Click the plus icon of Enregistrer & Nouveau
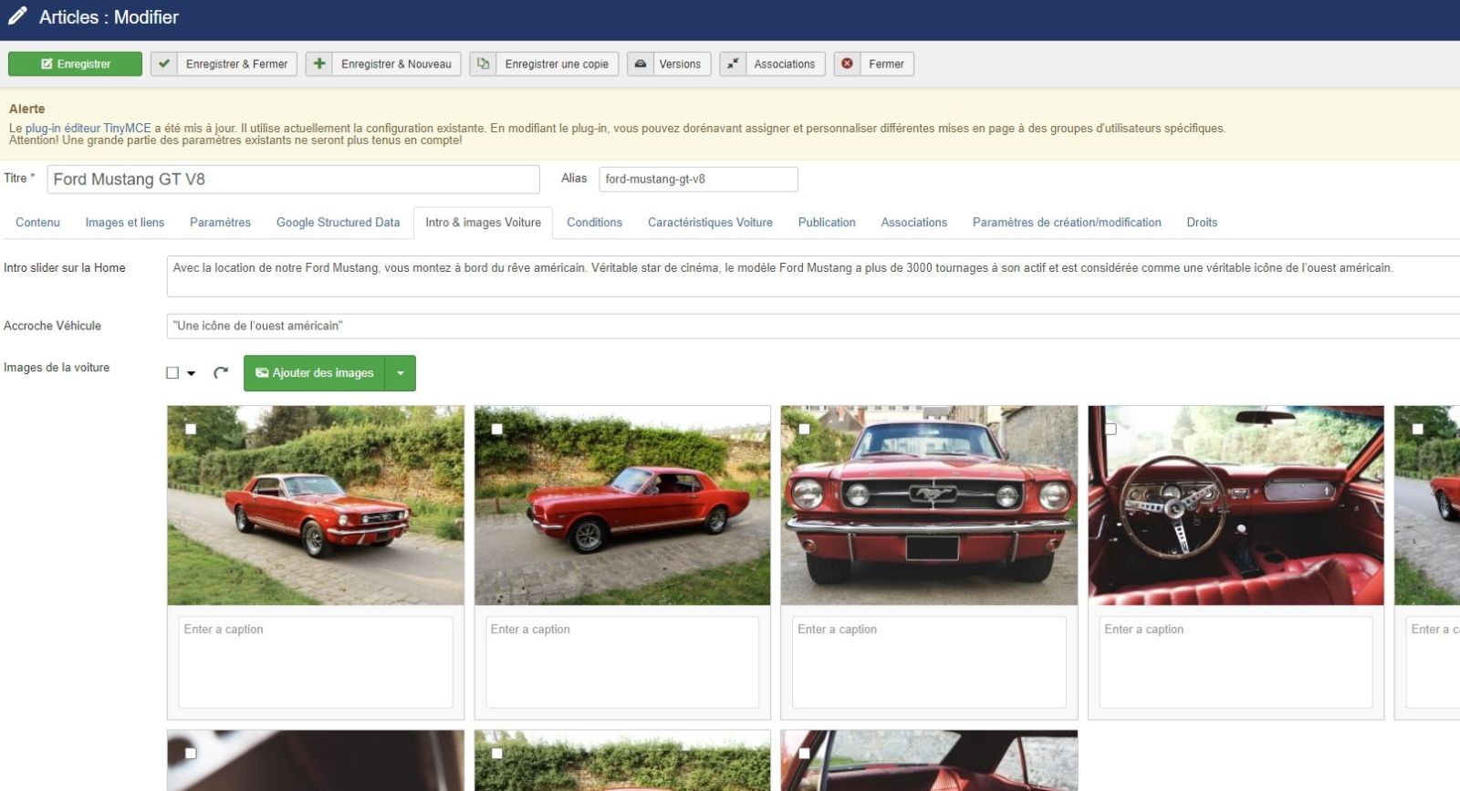Viewport: 1460px width, 791px height. (x=319, y=64)
